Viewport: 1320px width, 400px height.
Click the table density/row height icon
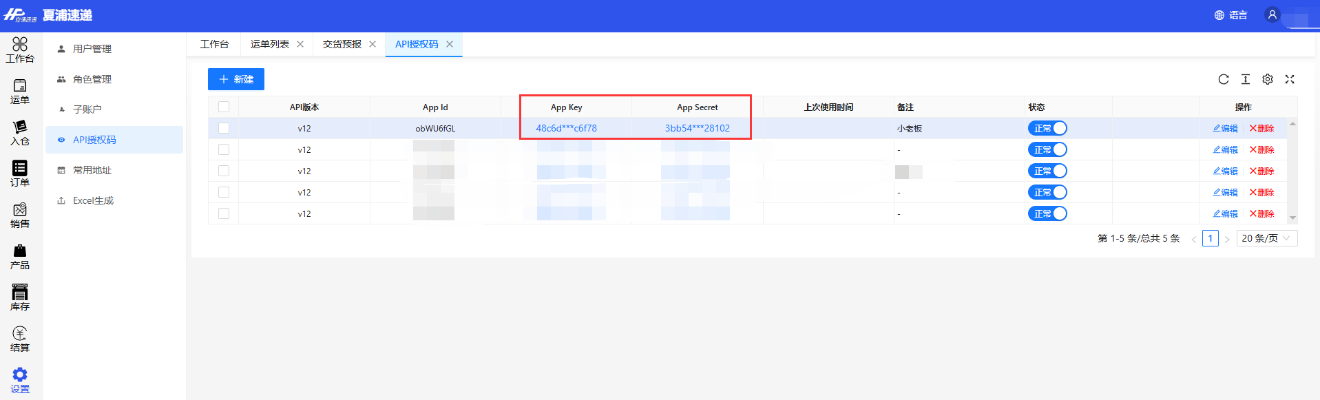[x=1246, y=79]
